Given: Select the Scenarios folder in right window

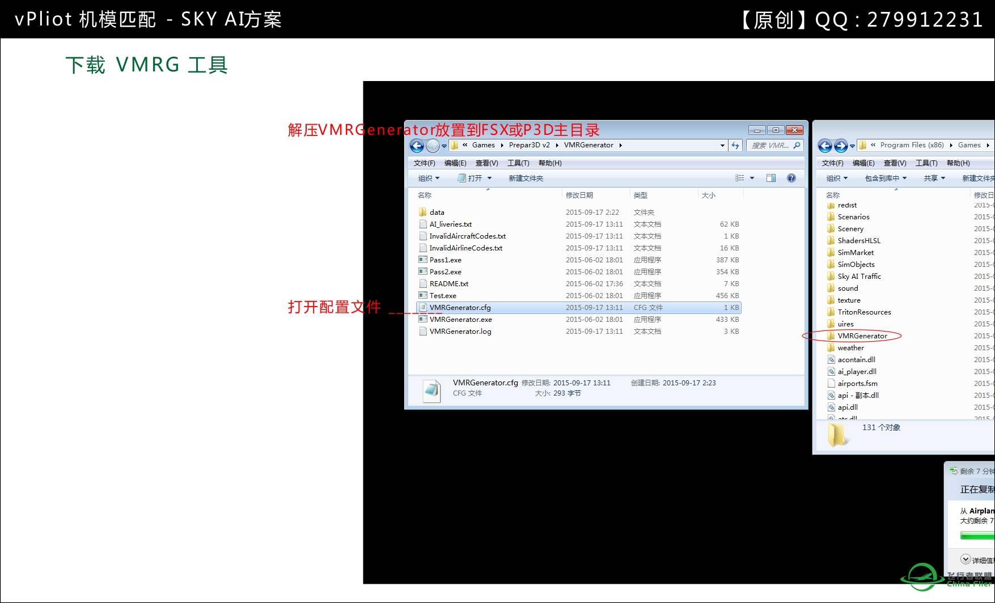Looking at the screenshot, I should point(853,216).
